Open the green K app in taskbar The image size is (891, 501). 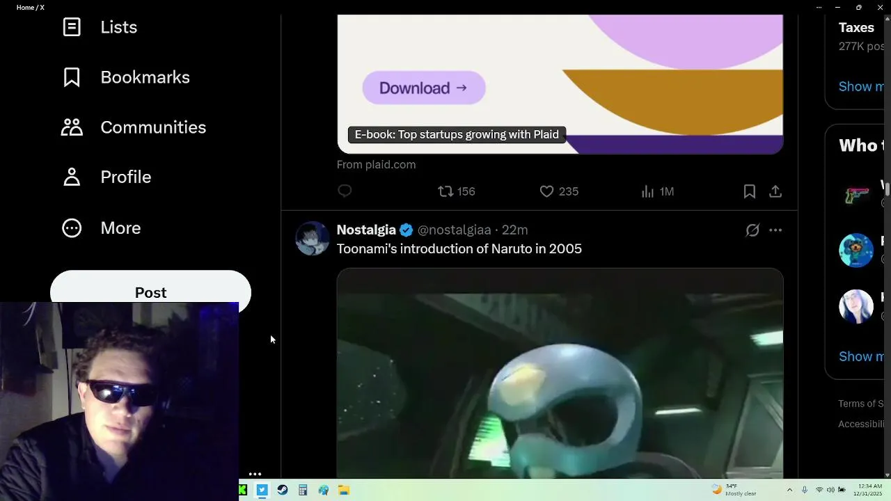243,491
